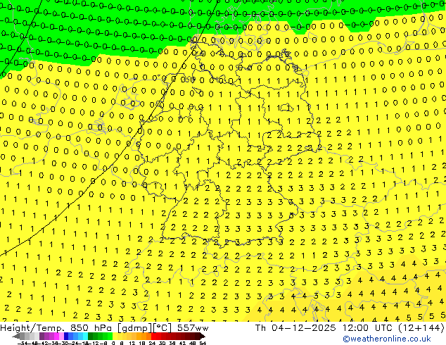This screenshot has height=345, width=446.
Task: Click the forecast date Th 04-12-2025
Action: (x=295, y=328)
